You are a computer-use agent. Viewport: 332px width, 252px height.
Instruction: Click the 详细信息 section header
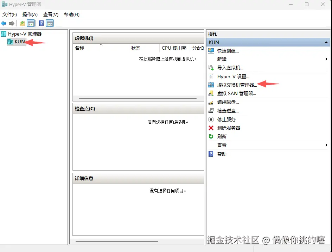pos(139,178)
